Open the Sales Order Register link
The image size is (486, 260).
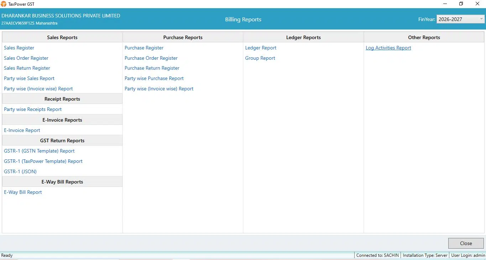point(26,58)
